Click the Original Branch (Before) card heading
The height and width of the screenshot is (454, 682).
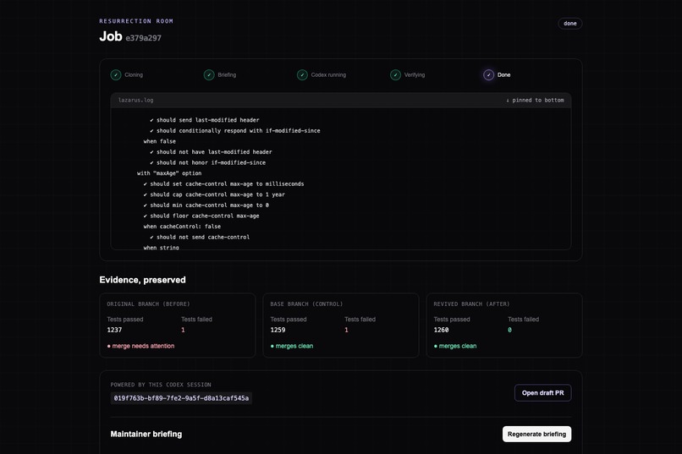148,304
